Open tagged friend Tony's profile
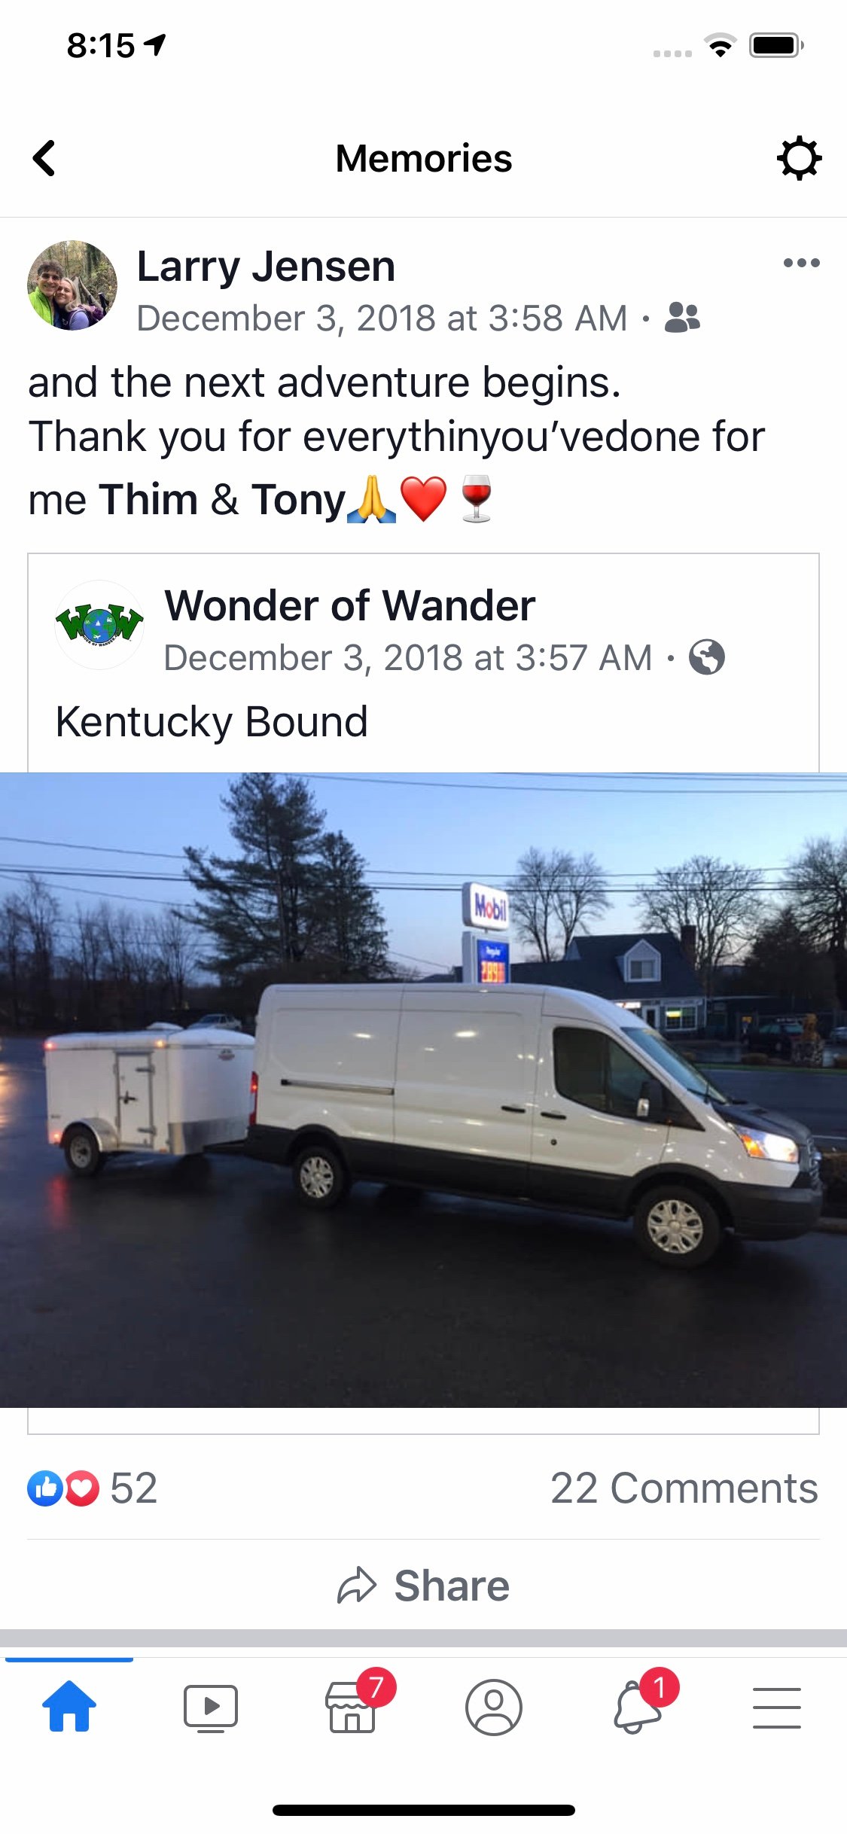This screenshot has height=1834, width=847. coord(298,499)
